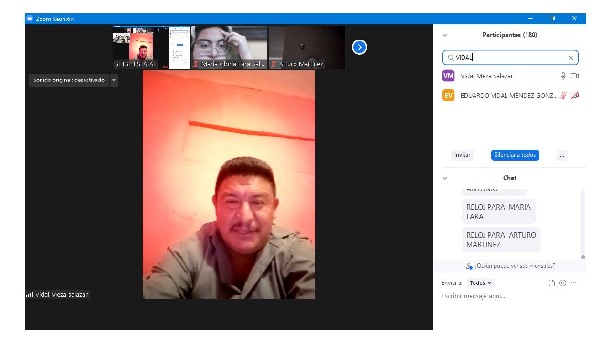Open the emoji picker in chat
611x343 pixels.
[563, 283]
